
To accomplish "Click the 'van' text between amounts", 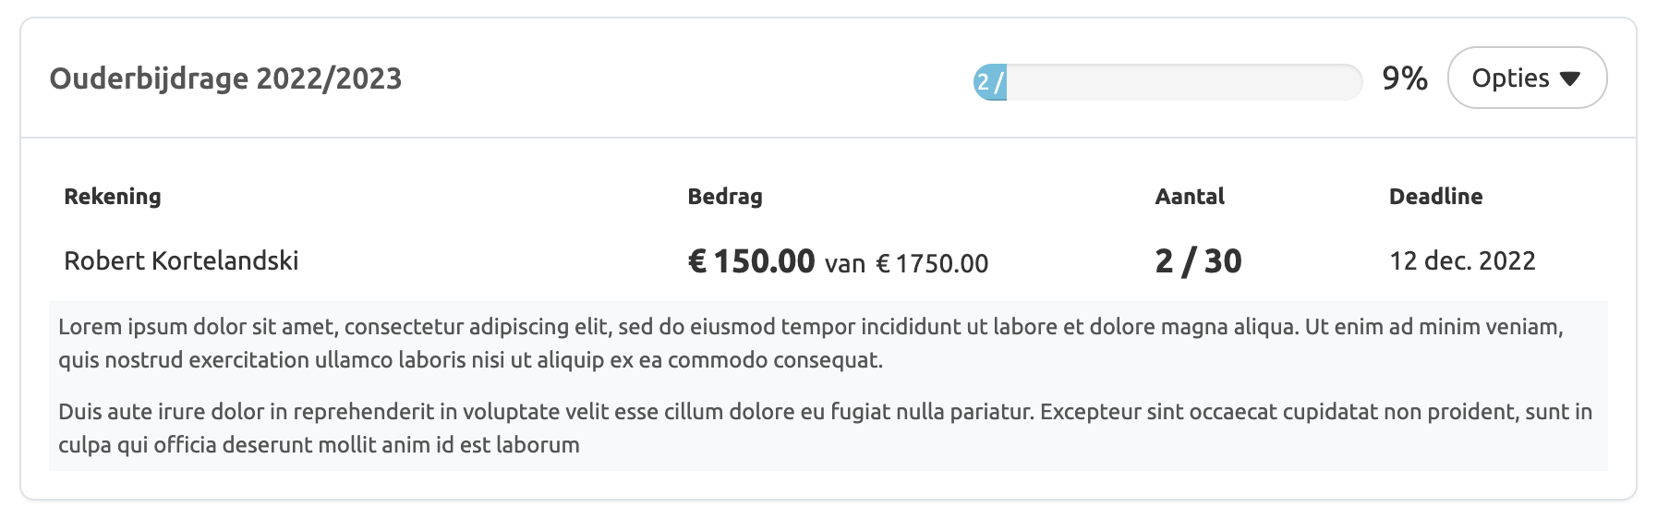I will tap(845, 265).
